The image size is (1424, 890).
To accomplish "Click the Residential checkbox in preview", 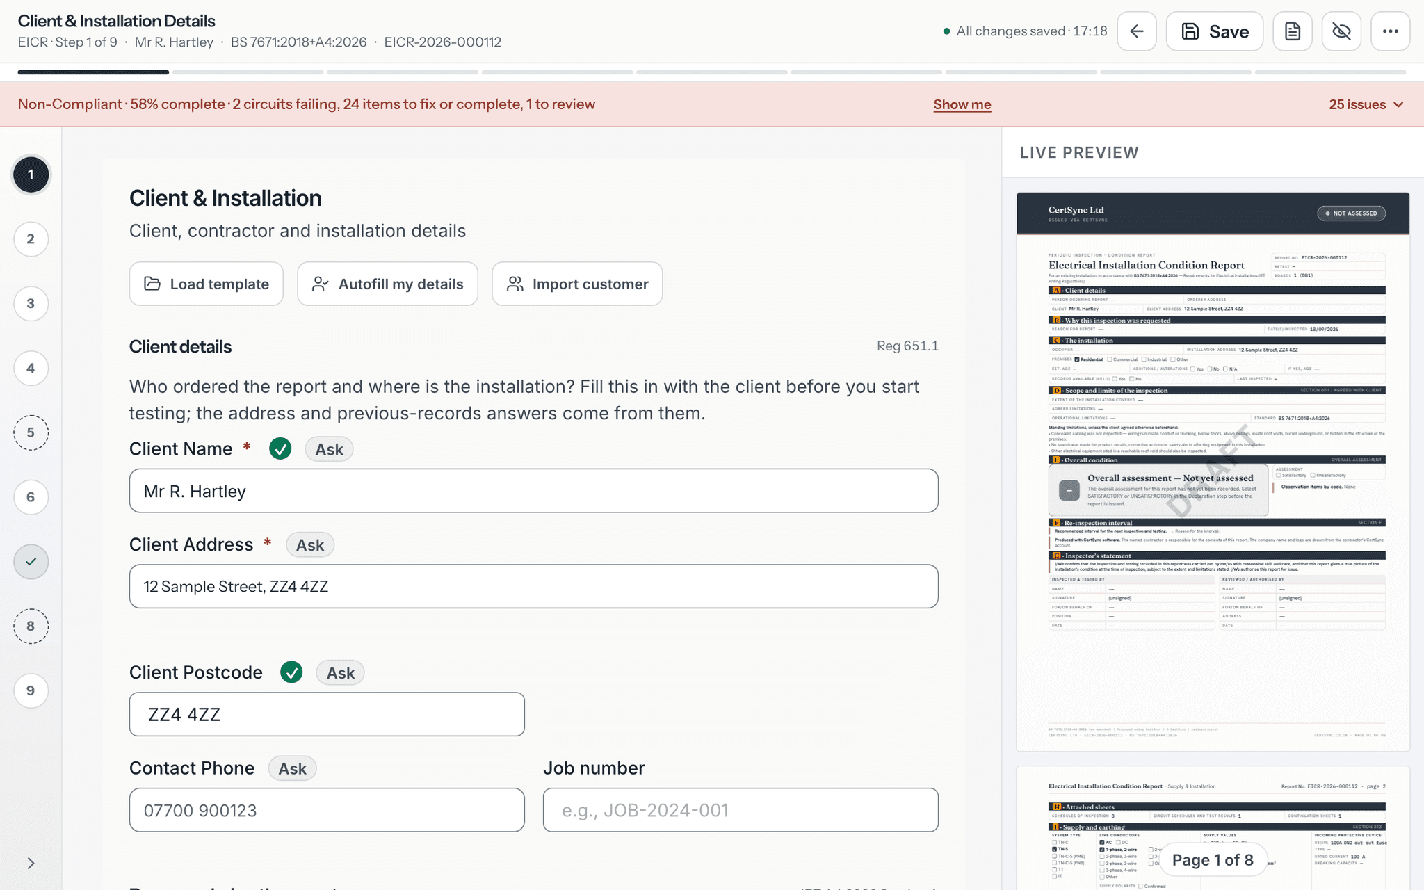I will (1077, 359).
